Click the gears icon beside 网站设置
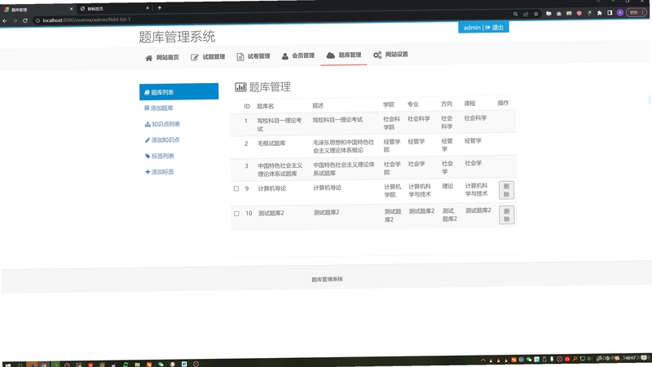 (x=377, y=55)
